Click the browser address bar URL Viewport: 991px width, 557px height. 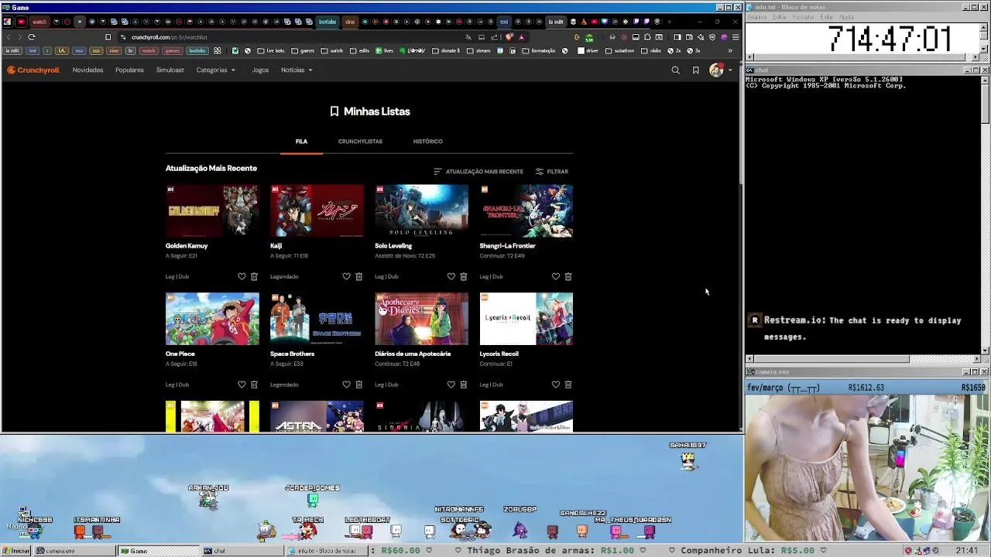170,37
